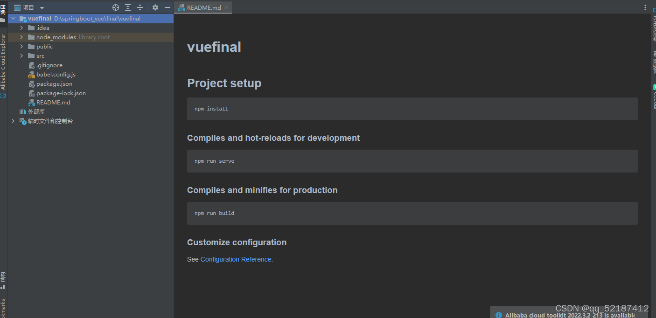Expand the src folder

point(21,56)
